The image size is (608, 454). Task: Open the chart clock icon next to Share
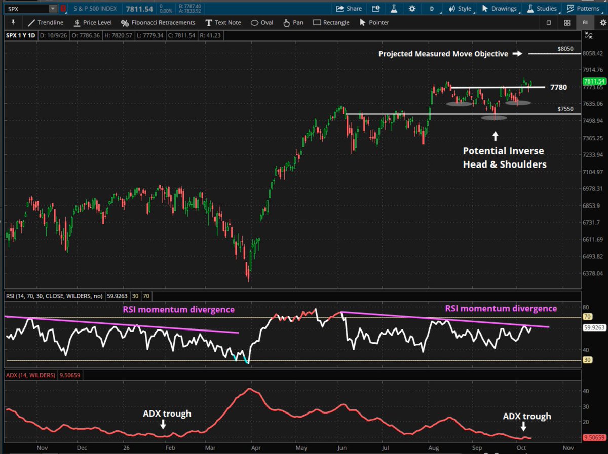[375, 9]
